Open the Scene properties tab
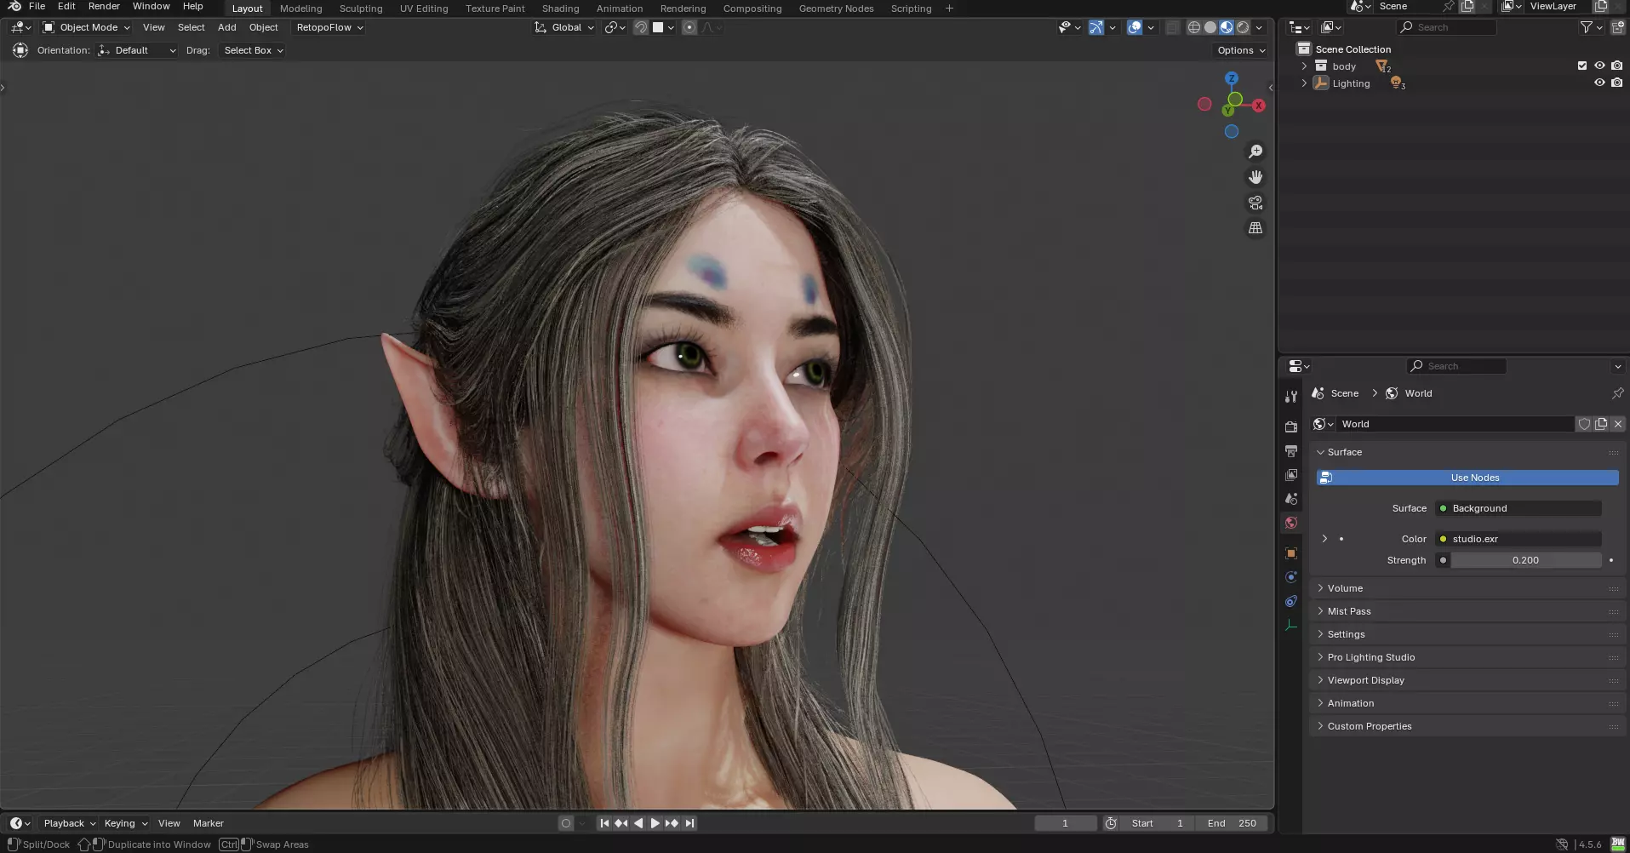 click(1291, 499)
